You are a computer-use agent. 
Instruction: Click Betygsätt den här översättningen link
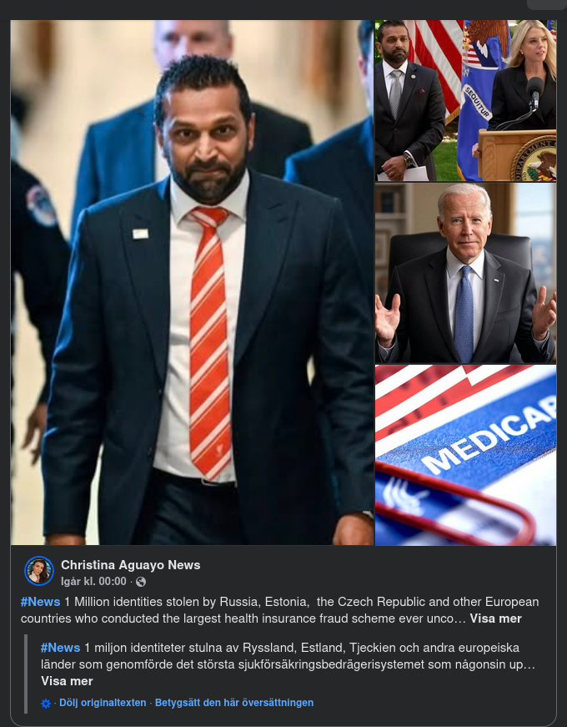click(234, 703)
